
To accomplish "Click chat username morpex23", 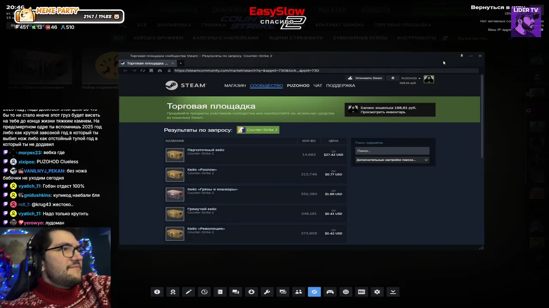I will pos(30,153).
